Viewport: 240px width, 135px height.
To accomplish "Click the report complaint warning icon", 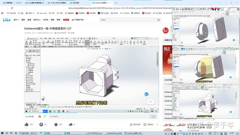I will (131, 124).
